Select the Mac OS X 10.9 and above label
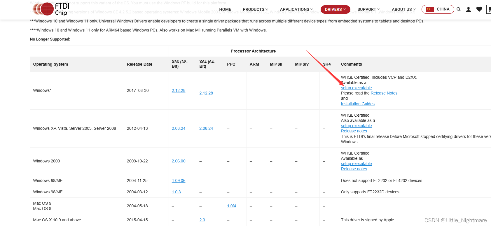Screen dimensions: 491x226 coord(57,220)
